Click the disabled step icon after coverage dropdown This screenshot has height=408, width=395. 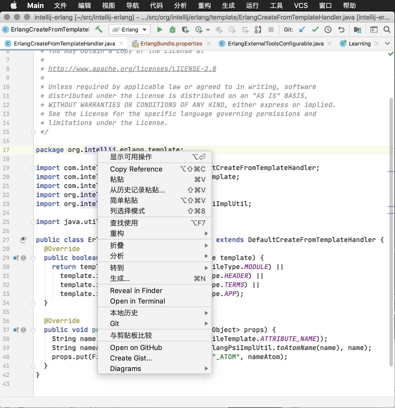[219, 30]
